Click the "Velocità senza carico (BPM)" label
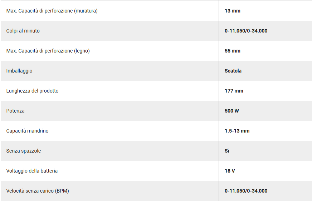This screenshot has height=204, width=312. [38, 191]
